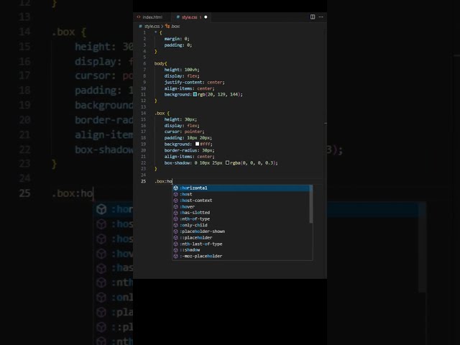The height and width of the screenshot is (345, 460).
Task: Click 'padding: 0;' on line 3
Action: click(178, 45)
